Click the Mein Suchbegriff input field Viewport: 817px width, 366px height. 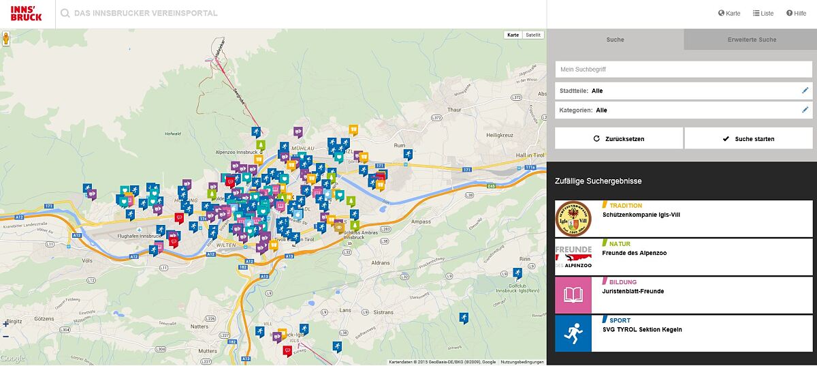pos(683,70)
